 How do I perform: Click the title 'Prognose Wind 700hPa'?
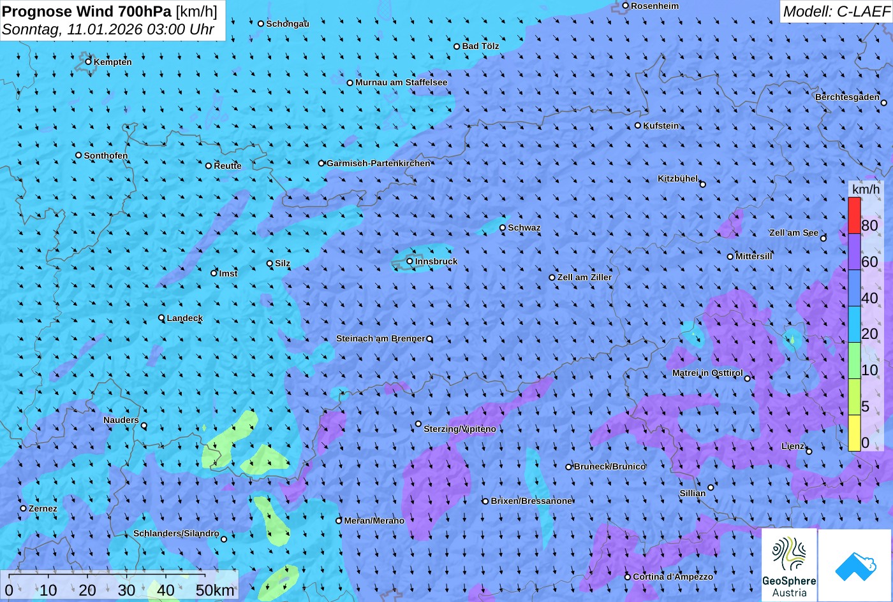pos(87,11)
